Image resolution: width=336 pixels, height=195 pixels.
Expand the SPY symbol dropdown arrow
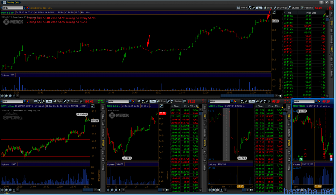pos(24,102)
